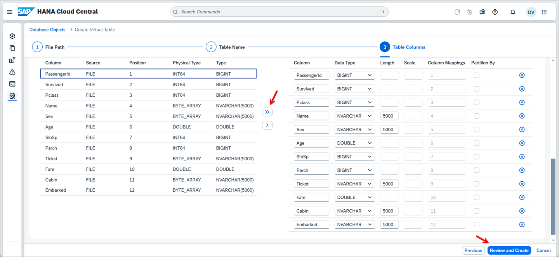Click the undo icon next to refresh
Screen dimensions: 559x257
coord(470,12)
